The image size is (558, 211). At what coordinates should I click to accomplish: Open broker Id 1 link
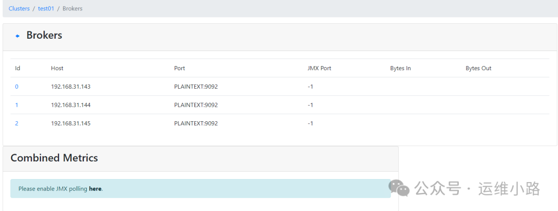[x=17, y=105]
